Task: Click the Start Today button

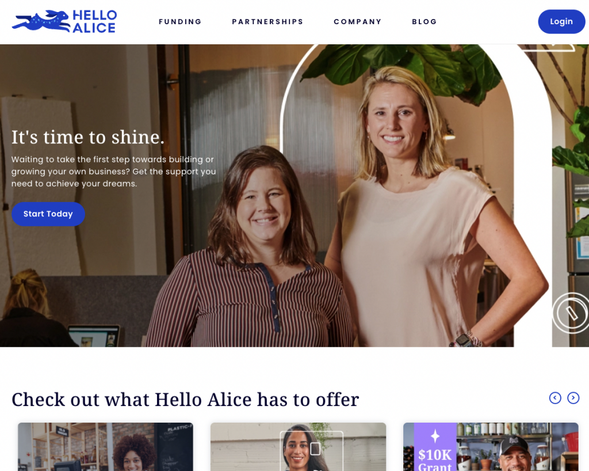Action: pos(48,214)
